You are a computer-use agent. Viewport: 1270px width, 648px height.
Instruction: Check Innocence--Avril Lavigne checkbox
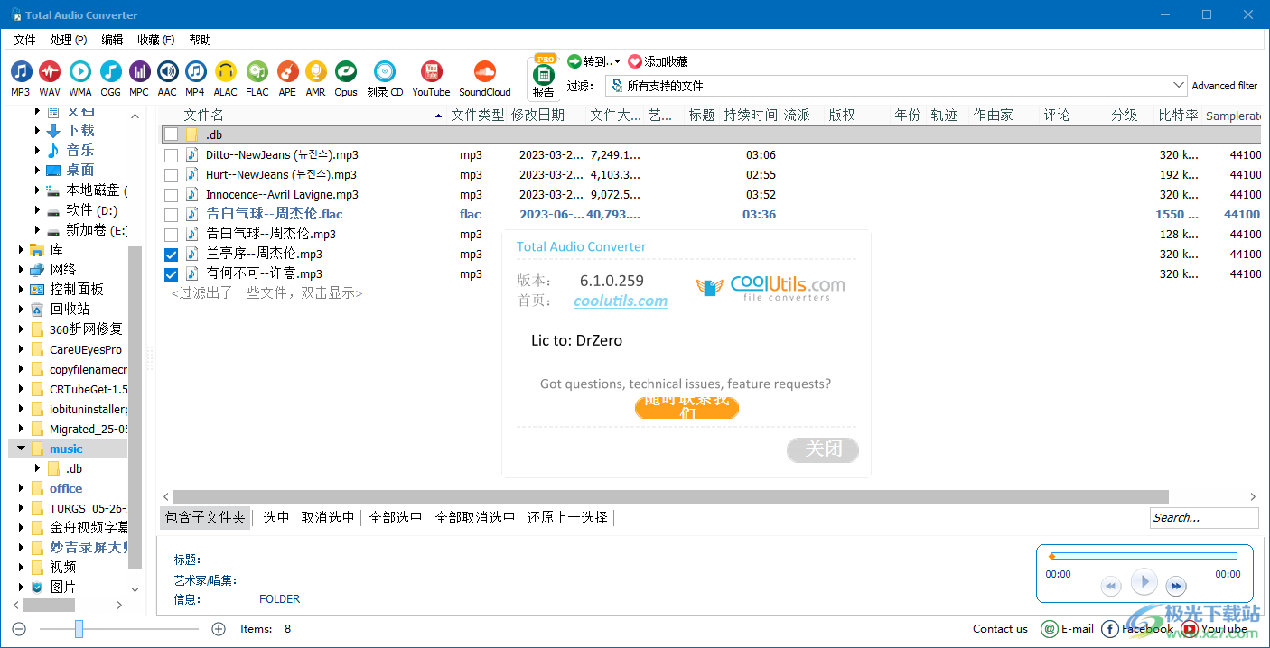coord(171,195)
